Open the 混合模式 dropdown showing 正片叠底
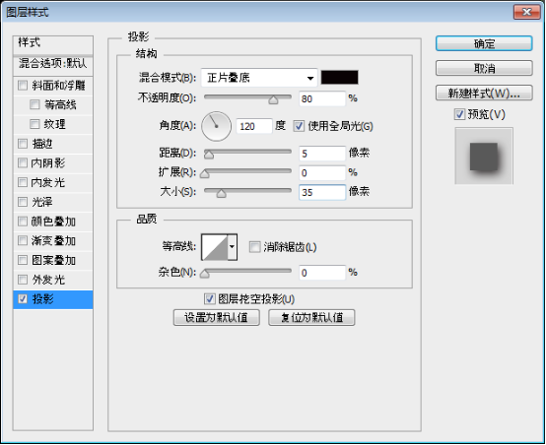546x445 pixels. click(x=259, y=78)
